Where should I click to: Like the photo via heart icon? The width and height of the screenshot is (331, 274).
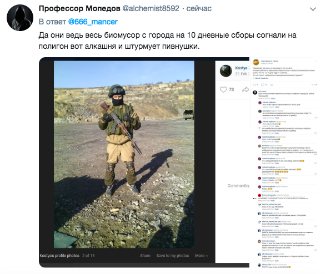(x=223, y=90)
